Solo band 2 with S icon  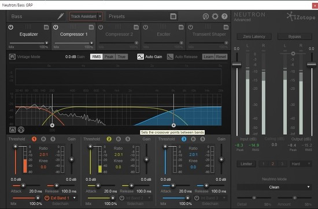click(x=128, y=139)
